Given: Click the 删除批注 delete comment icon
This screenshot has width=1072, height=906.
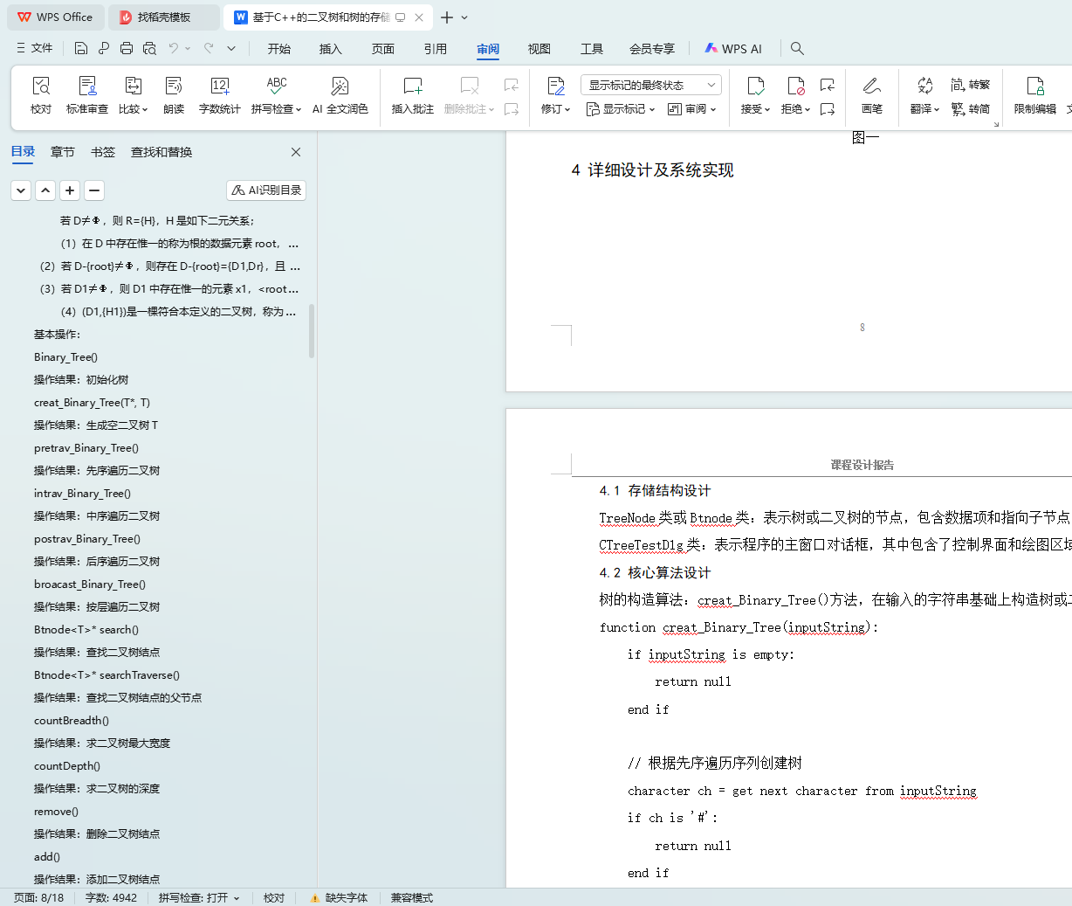Looking at the screenshot, I should [470, 86].
